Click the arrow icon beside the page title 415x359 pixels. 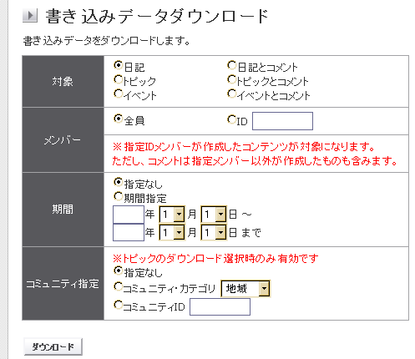(30, 16)
